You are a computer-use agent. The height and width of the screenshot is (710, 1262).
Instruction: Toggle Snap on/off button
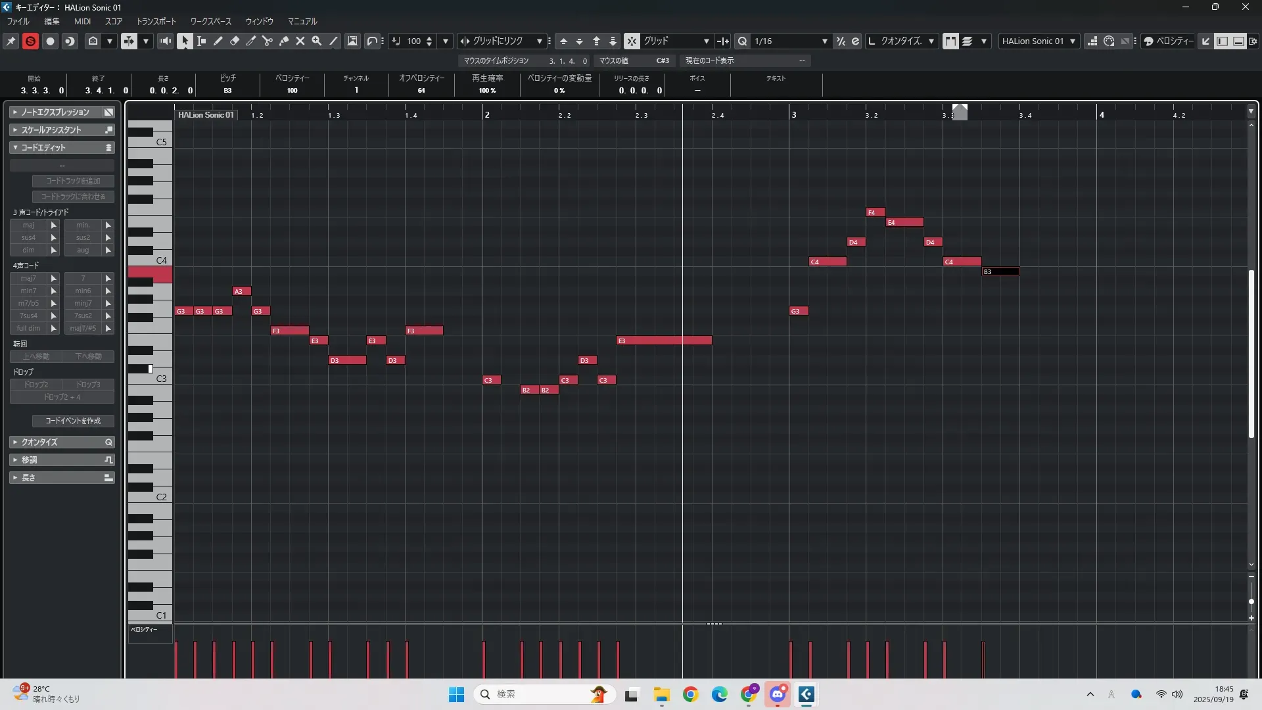coord(632,41)
